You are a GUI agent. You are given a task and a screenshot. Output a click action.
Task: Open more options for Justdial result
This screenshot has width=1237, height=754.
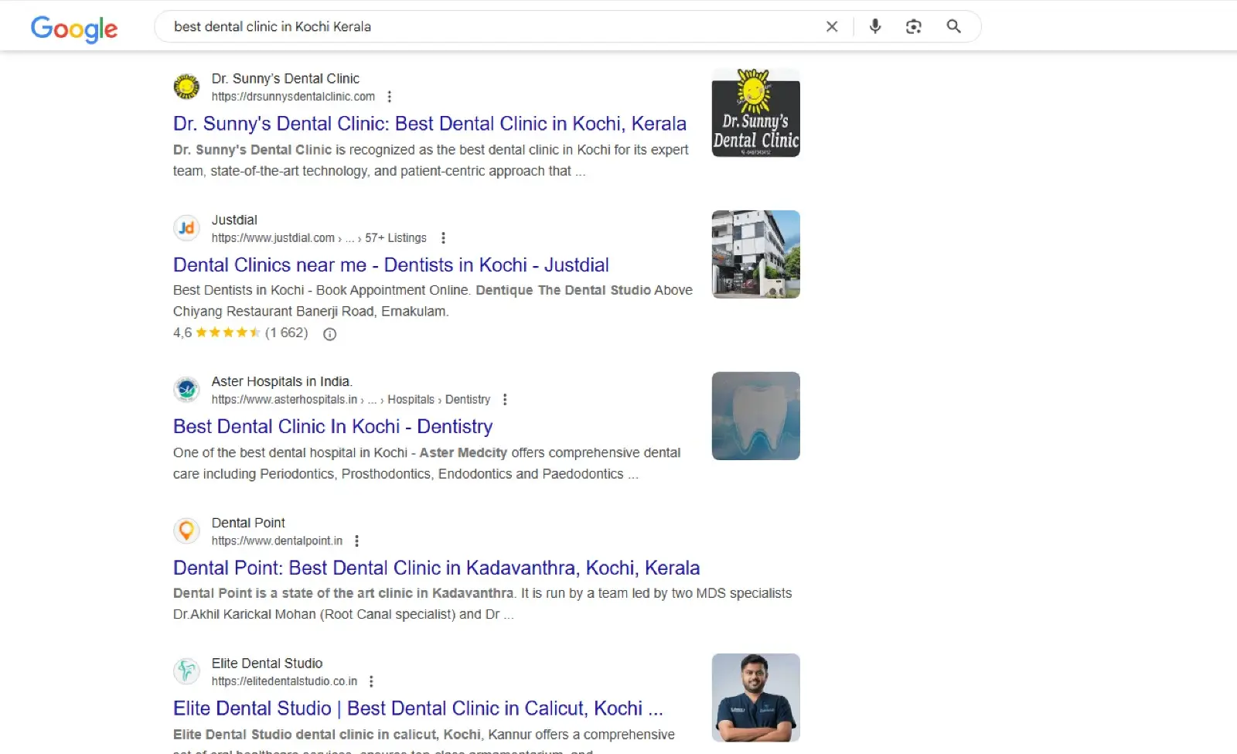click(x=443, y=238)
